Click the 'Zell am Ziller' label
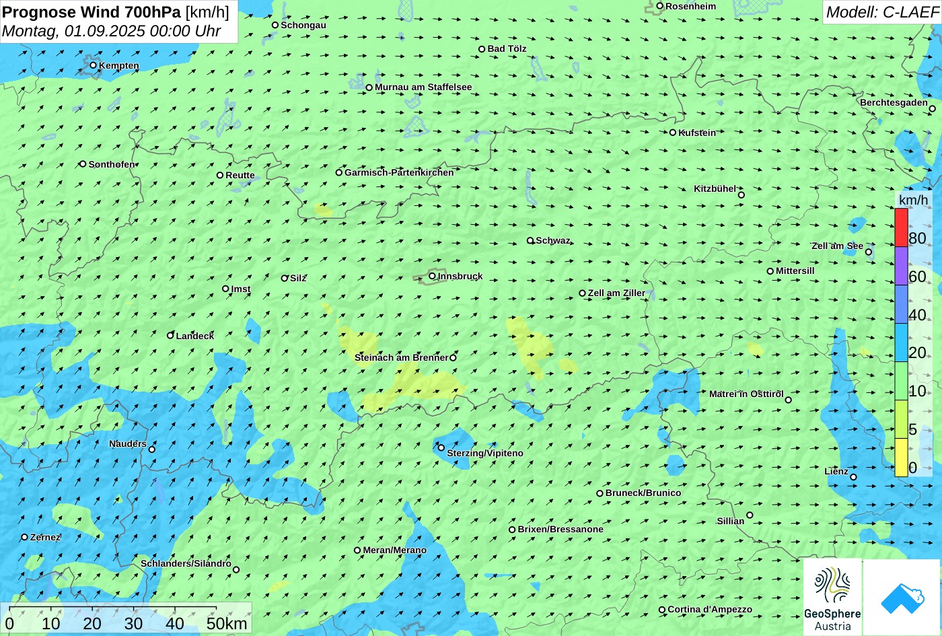 click(616, 293)
